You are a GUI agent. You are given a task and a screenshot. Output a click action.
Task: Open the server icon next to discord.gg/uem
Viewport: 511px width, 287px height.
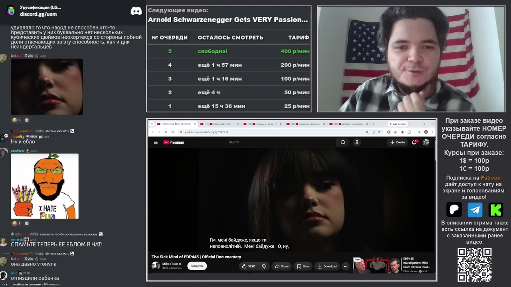coord(10,10)
